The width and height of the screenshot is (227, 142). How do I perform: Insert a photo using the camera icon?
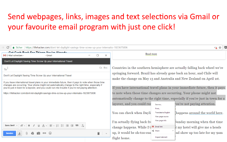[38, 133]
